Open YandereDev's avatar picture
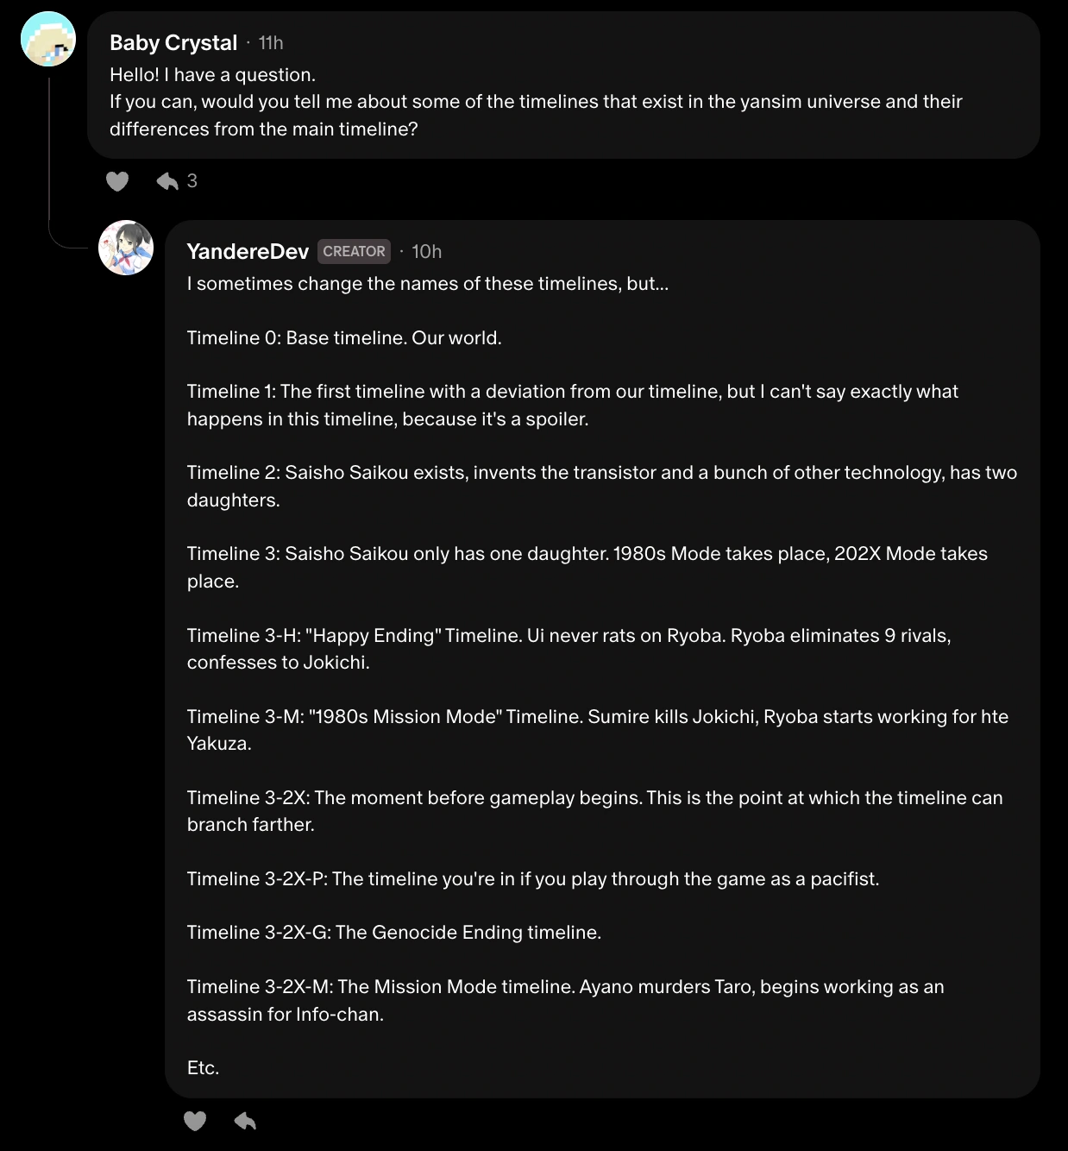Screen dimensions: 1068x1151 point(126,248)
